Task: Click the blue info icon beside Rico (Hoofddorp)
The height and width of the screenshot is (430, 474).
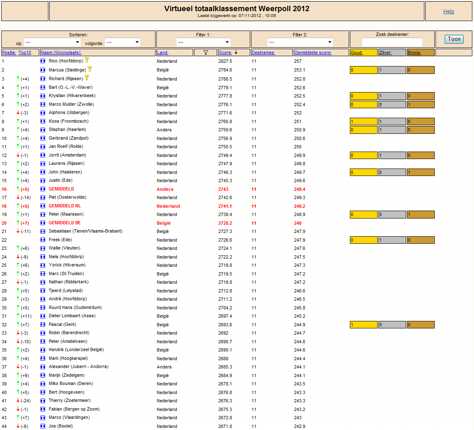Action: 43,61
